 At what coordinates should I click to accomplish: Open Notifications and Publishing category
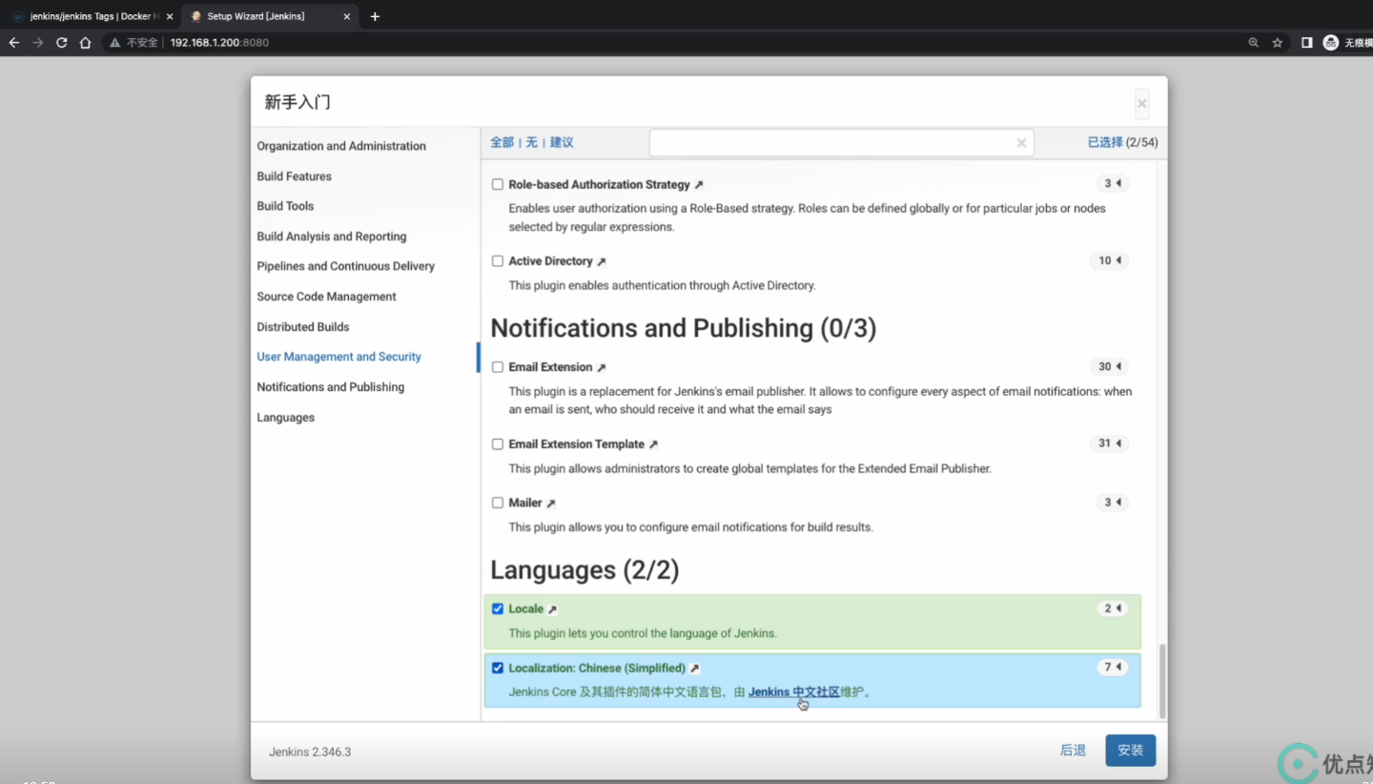point(331,387)
